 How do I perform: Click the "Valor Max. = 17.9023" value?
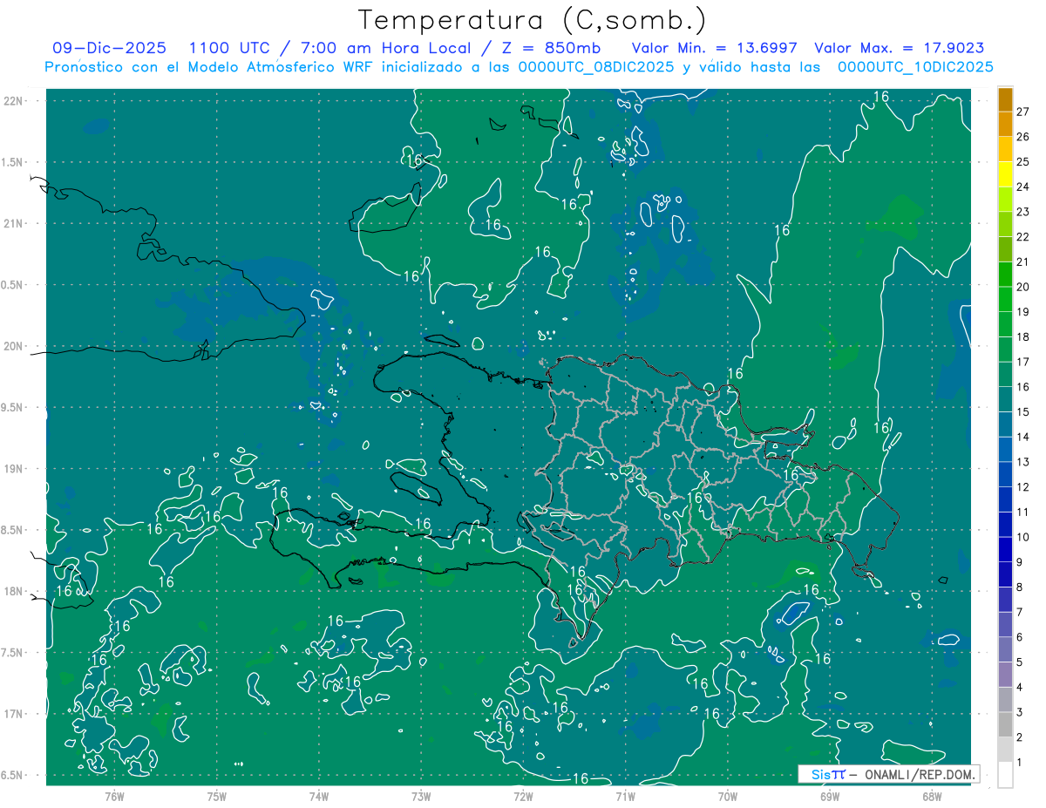click(900, 48)
